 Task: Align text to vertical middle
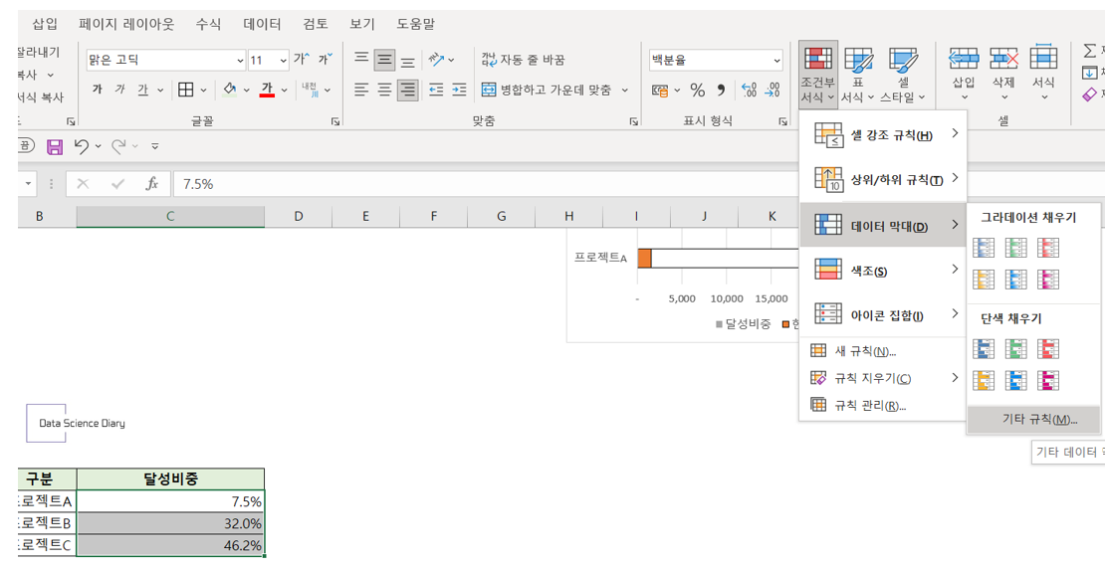[x=385, y=60]
